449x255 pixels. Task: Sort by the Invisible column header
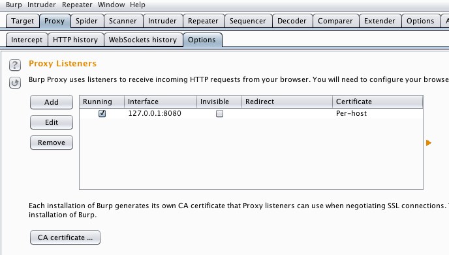[x=219, y=101]
